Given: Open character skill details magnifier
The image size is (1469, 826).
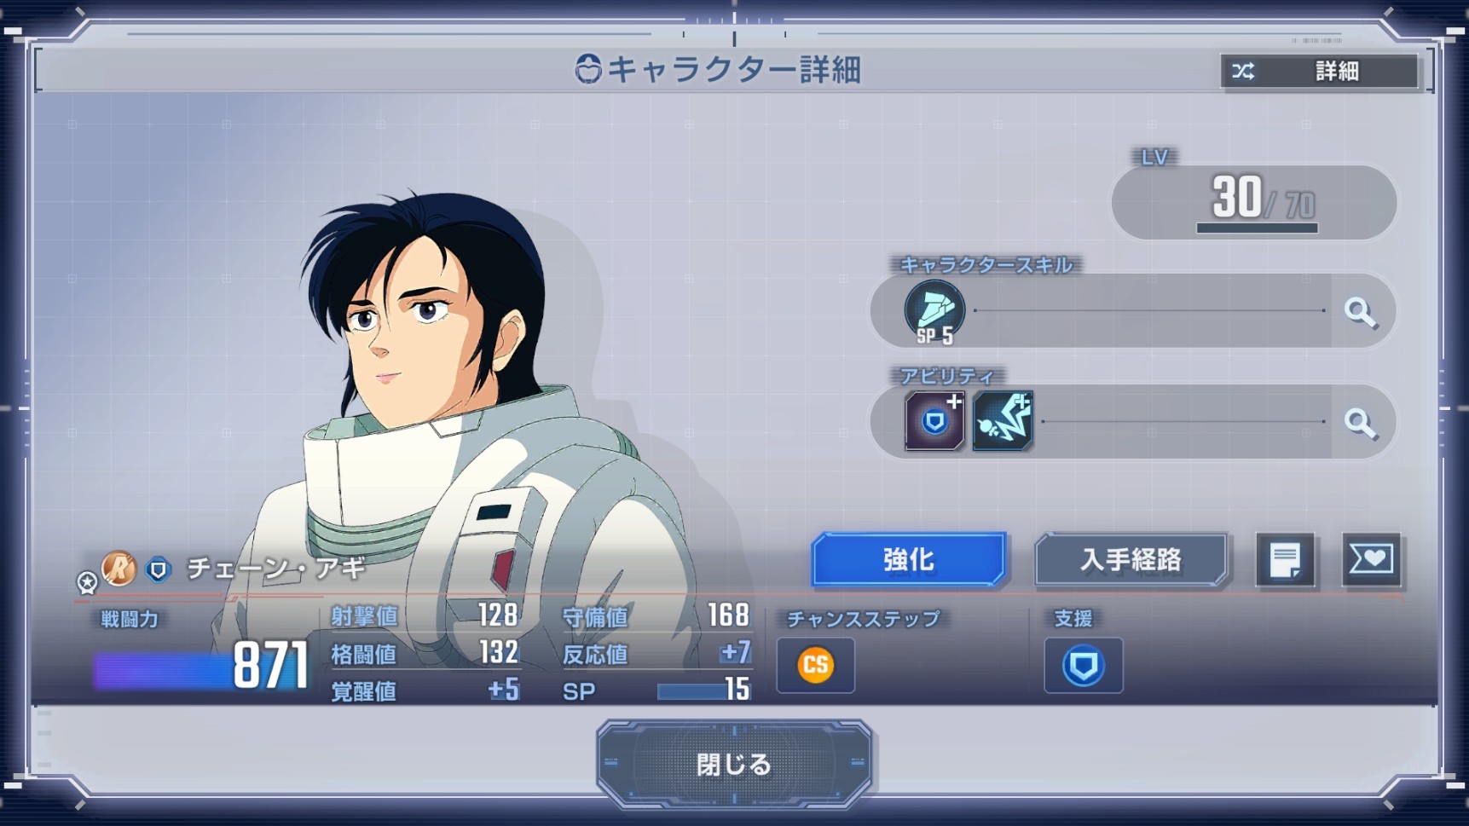Looking at the screenshot, I should point(1360,312).
